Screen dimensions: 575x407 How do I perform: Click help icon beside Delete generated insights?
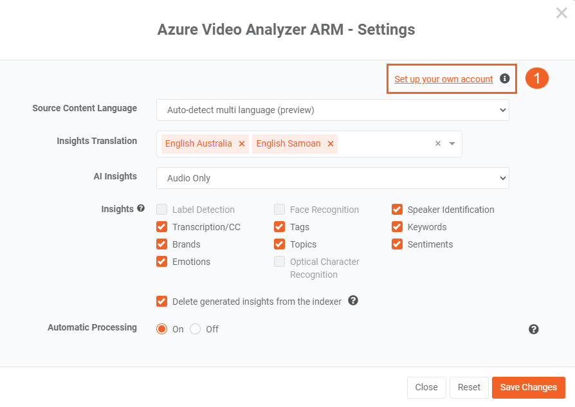352,301
